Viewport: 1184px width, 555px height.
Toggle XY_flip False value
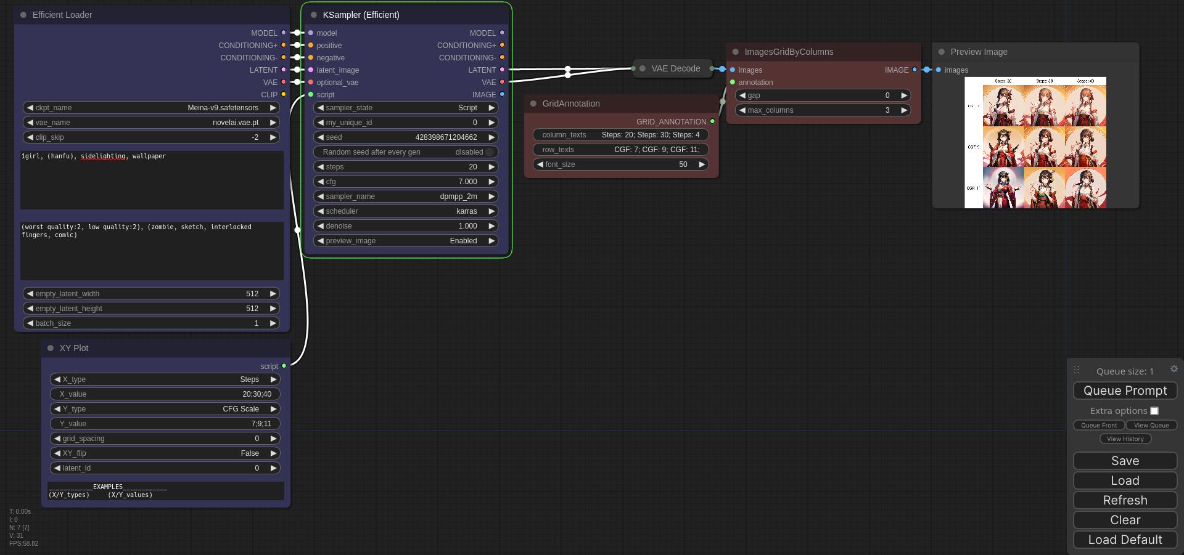[165, 453]
